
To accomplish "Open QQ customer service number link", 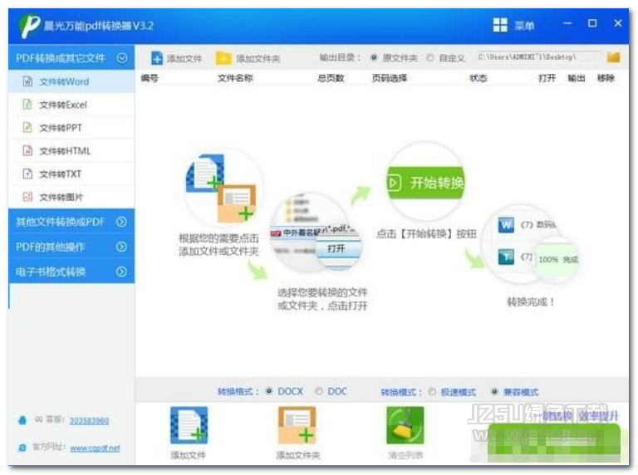I will 89,420.
